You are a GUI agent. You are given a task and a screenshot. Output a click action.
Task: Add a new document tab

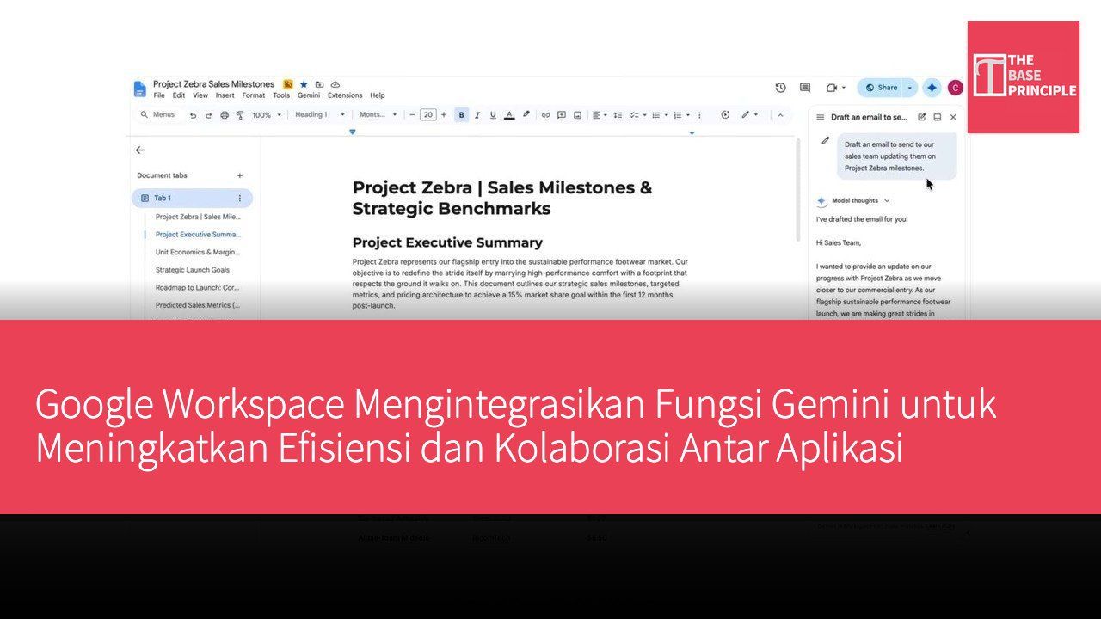(240, 175)
